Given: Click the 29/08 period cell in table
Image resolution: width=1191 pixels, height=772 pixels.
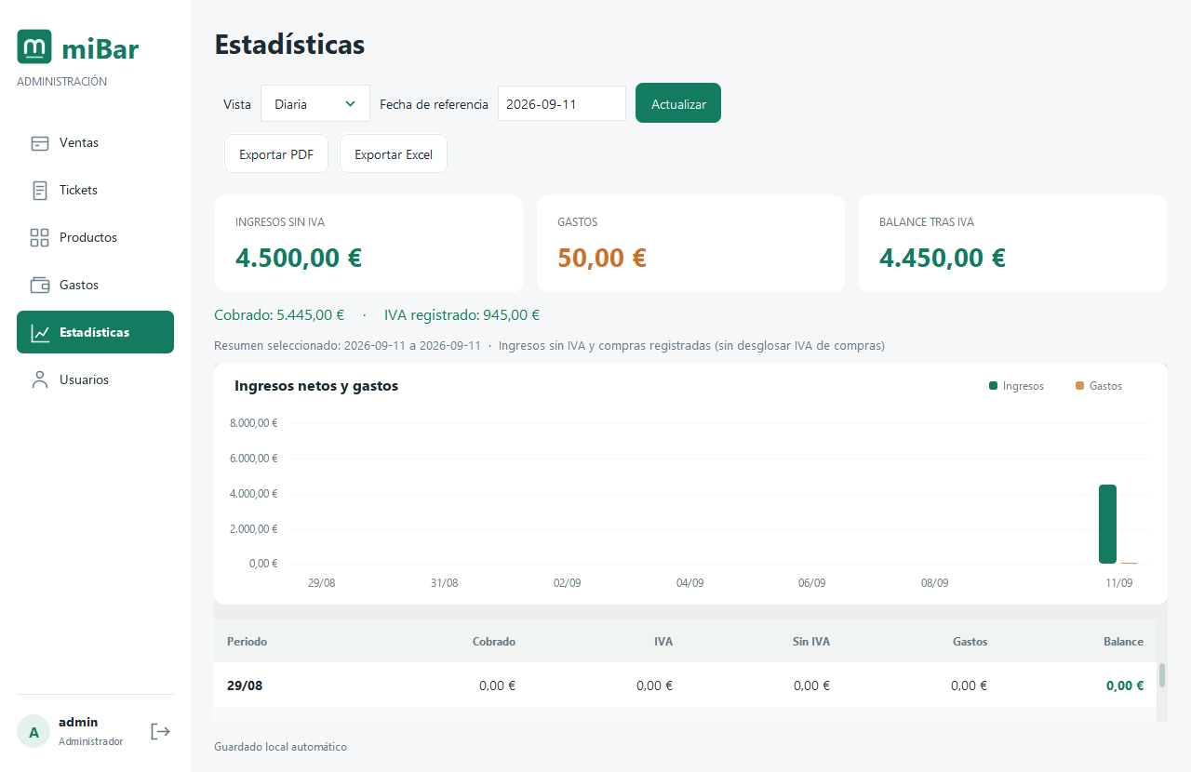Looking at the screenshot, I should click(x=245, y=685).
